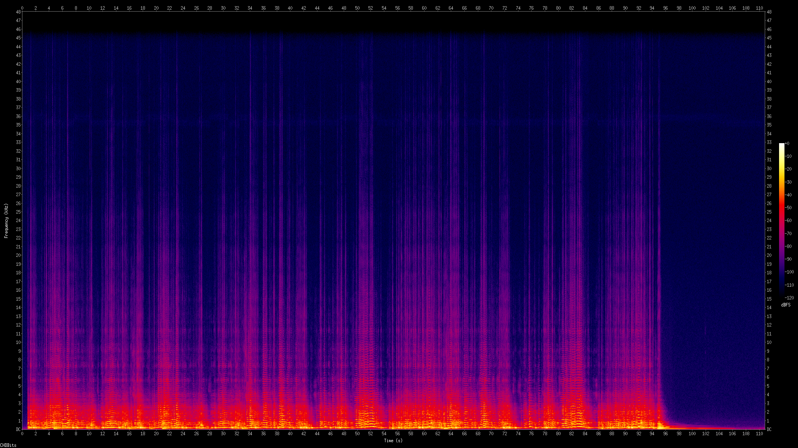
Task: Click the 0 dBFS label on color scale
Action: point(788,144)
